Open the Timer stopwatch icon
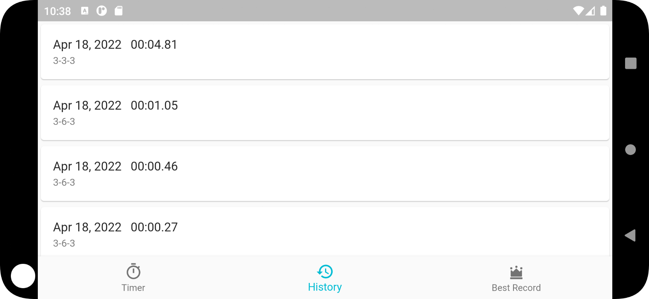The height and width of the screenshot is (299, 649). (x=133, y=271)
